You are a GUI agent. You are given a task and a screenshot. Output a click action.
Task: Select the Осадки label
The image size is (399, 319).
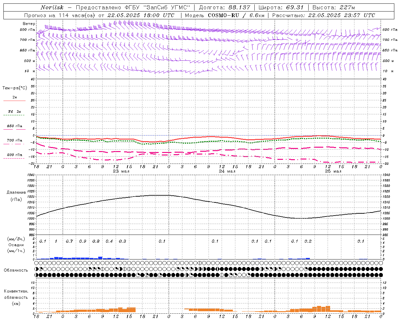pos(16,245)
